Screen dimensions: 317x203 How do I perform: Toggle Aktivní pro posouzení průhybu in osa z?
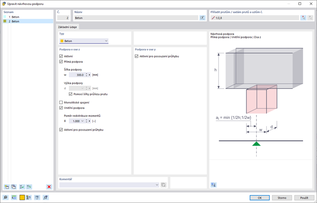(x=61, y=129)
